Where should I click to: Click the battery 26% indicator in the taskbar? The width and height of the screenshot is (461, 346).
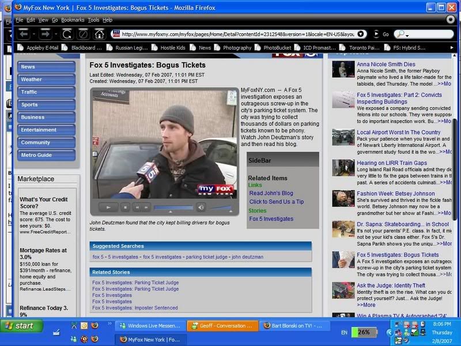[364, 333]
